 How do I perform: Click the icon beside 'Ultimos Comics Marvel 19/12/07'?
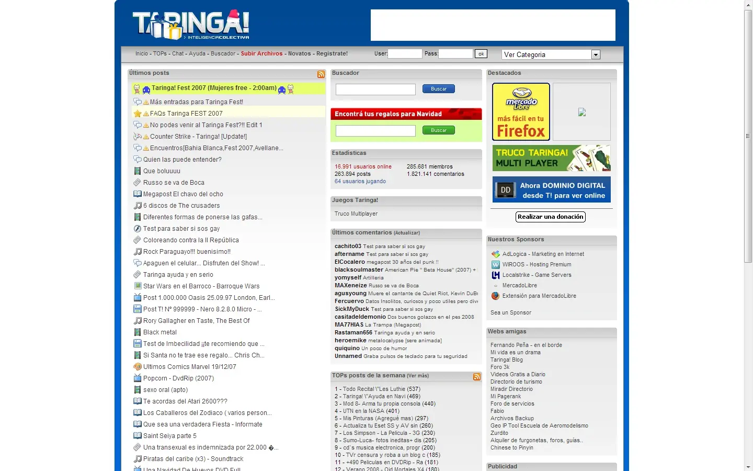click(x=138, y=367)
